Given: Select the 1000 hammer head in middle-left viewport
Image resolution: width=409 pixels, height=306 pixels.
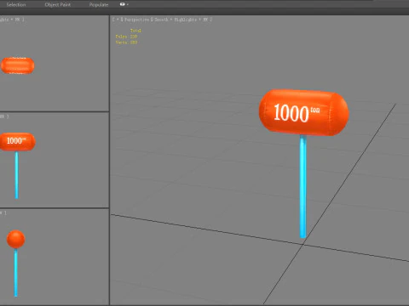Looking at the screenshot, I should pyautogui.click(x=18, y=142).
